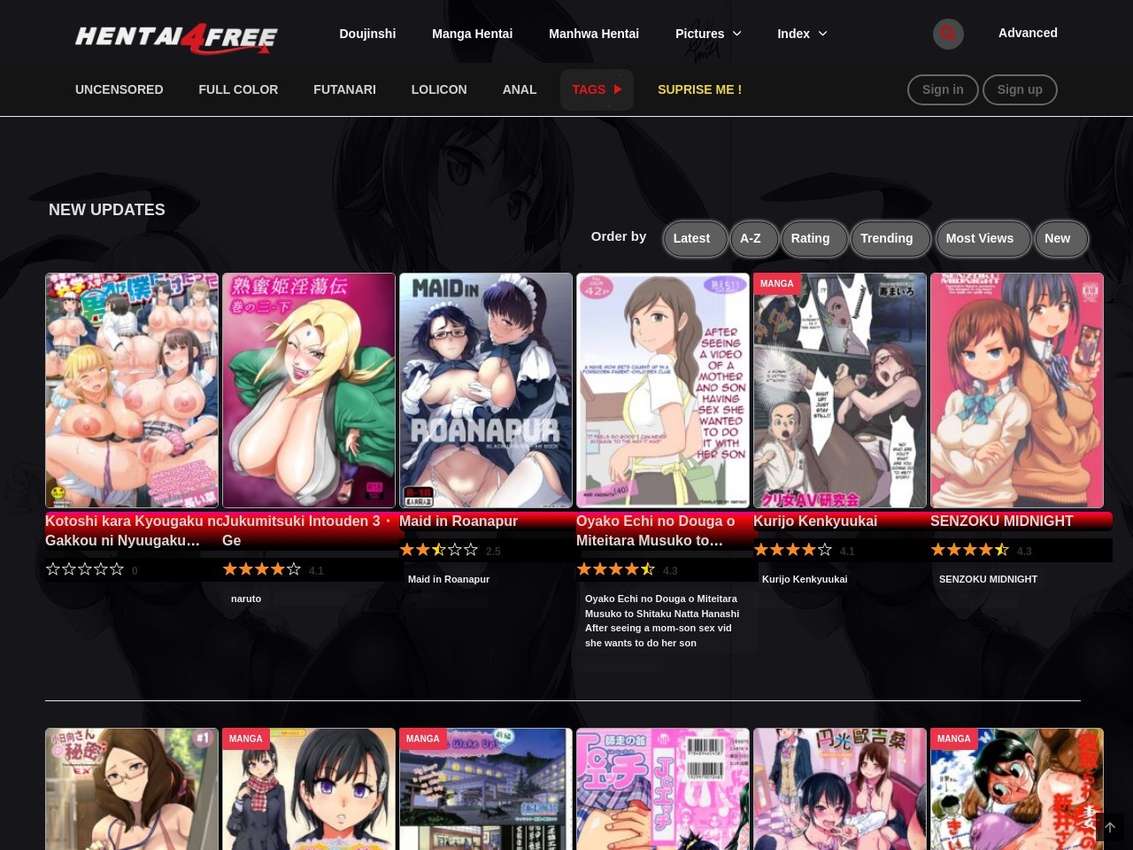Open the Index dropdown menu

(x=793, y=34)
